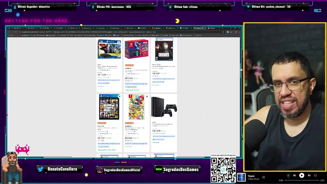Screen dimensions: 327x184
Task: Skip to next track in player
Action: pyautogui.click(x=309, y=175)
